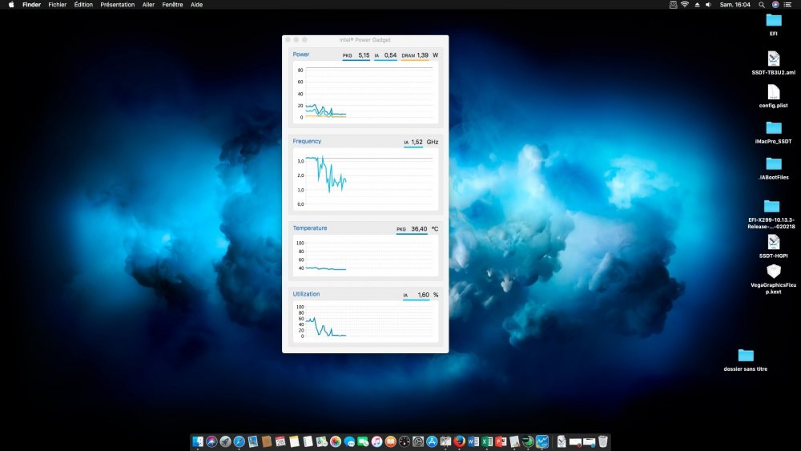The image size is (801, 451).
Task: Open Mail stamp icon in Dock
Action: pos(253,441)
